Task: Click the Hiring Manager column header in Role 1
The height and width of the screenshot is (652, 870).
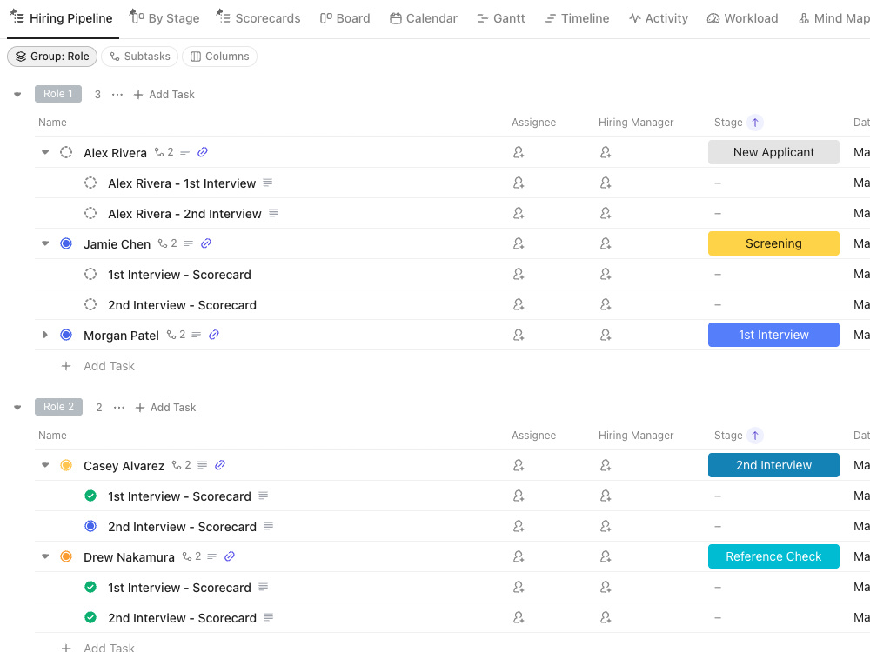Action: point(636,123)
